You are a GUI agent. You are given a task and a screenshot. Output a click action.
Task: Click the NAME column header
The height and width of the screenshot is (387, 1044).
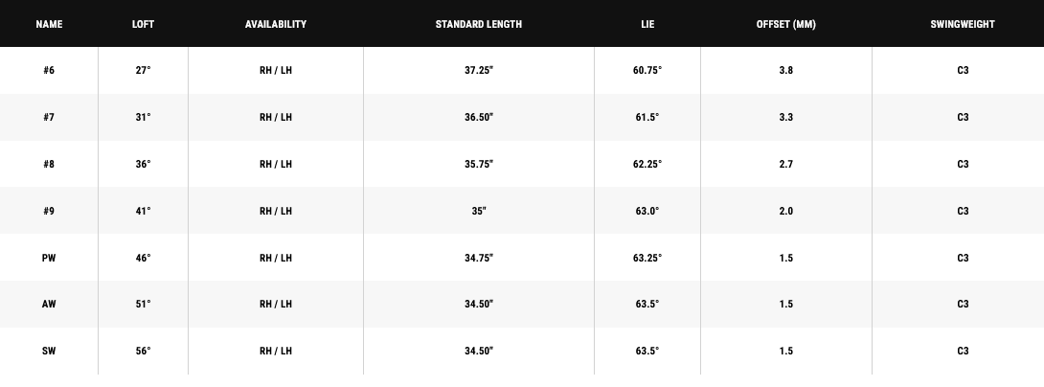coord(49,24)
